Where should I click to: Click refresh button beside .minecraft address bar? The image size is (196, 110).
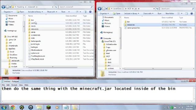click(56, 7)
